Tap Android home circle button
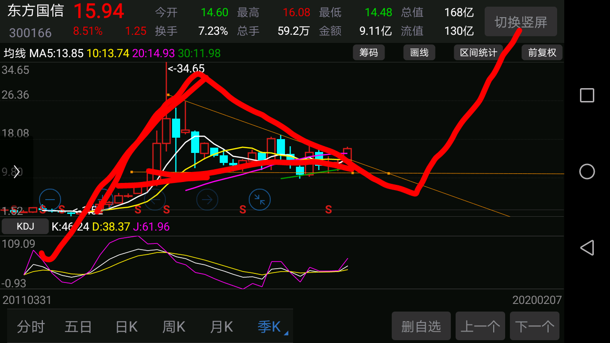The width and height of the screenshot is (610, 343). click(x=587, y=171)
